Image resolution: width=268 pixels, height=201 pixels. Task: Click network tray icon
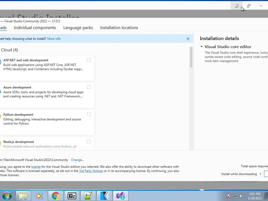235,196
